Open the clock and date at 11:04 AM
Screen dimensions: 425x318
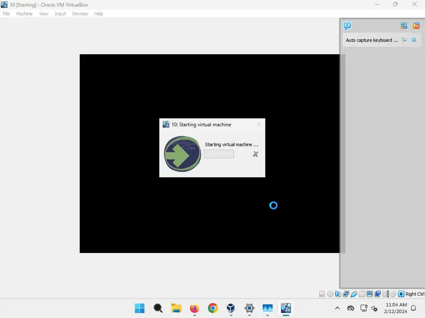point(396,308)
